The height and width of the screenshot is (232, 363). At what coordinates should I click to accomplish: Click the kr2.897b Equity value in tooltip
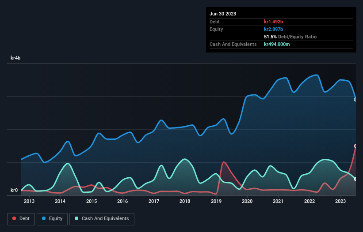pyautogui.click(x=273, y=29)
